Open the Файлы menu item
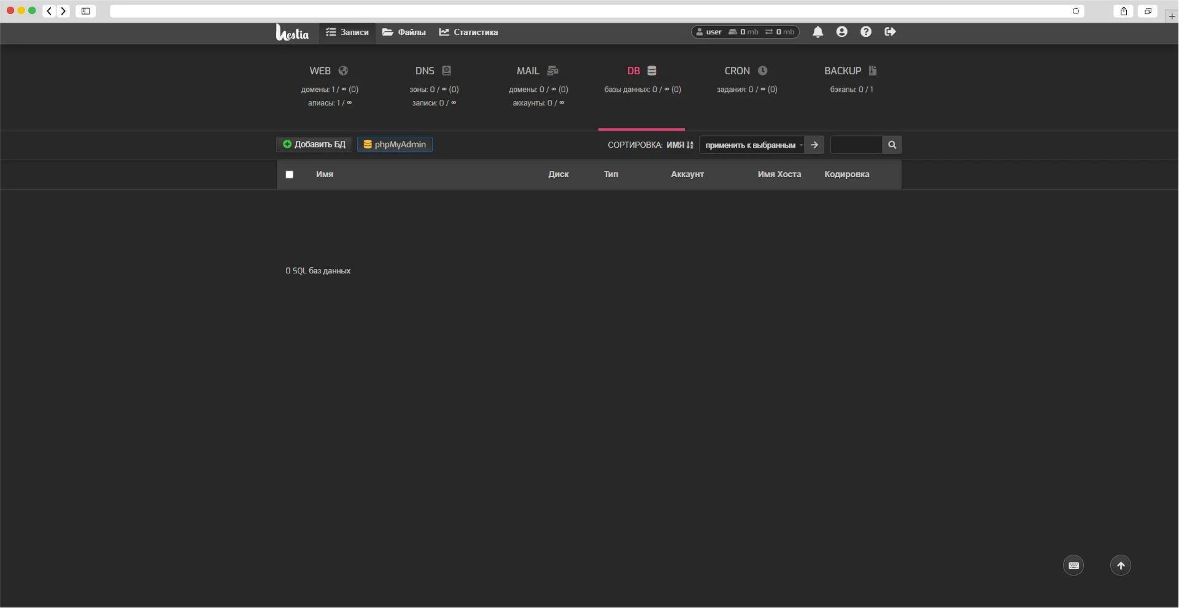The height and width of the screenshot is (608, 1179). [404, 32]
